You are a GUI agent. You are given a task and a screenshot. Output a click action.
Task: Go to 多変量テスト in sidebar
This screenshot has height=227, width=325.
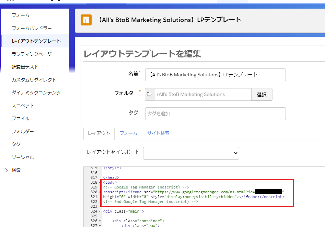25,67
